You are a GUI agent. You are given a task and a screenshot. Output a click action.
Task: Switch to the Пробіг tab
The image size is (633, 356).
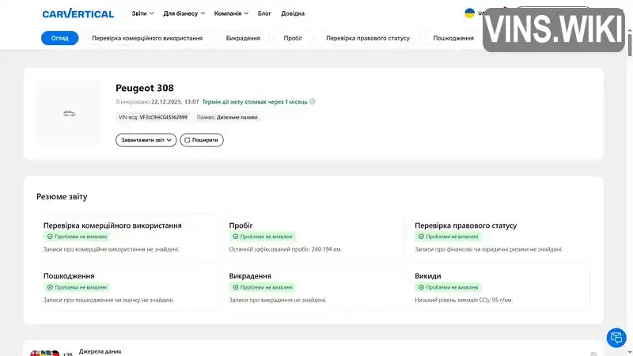click(x=293, y=38)
